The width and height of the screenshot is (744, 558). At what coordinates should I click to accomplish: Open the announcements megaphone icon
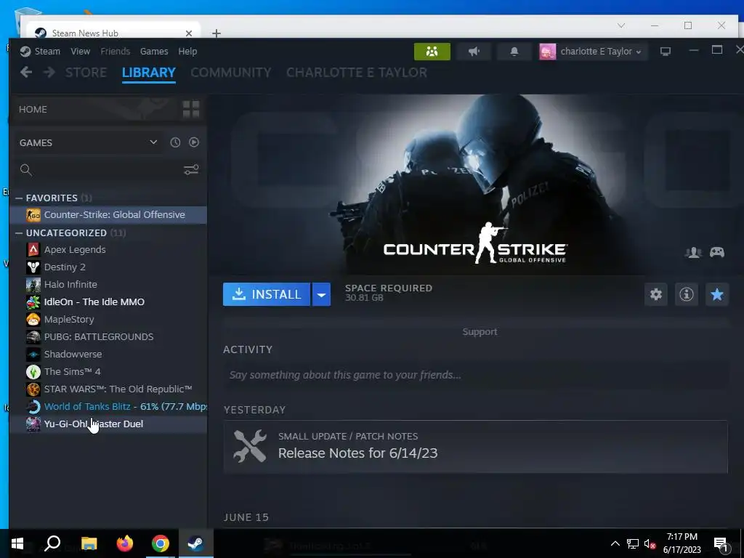(x=474, y=52)
